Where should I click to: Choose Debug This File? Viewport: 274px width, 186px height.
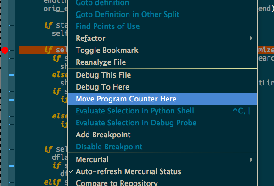point(162,75)
